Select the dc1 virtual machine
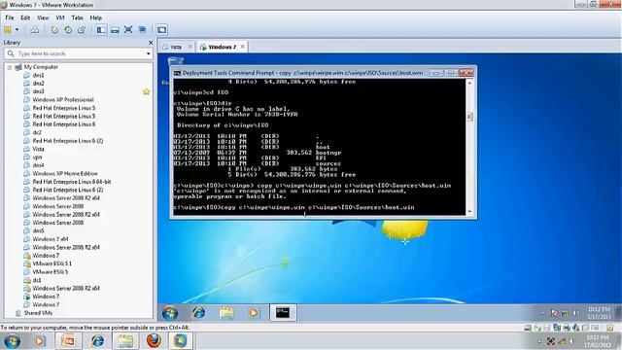The image size is (622, 350). click(37, 280)
